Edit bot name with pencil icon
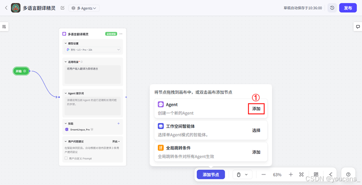 point(62,8)
